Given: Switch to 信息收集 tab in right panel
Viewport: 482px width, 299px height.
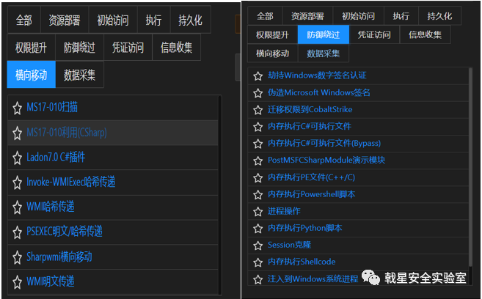Looking at the screenshot, I should tap(425, 34).
